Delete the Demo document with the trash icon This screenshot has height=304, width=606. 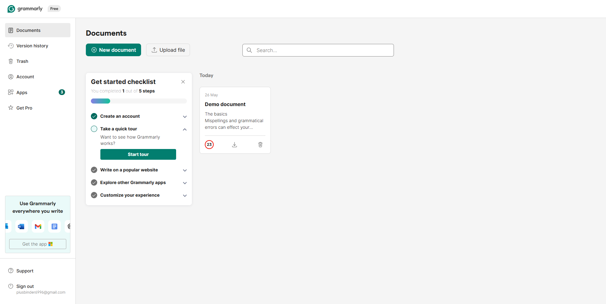tap(260, 145)
